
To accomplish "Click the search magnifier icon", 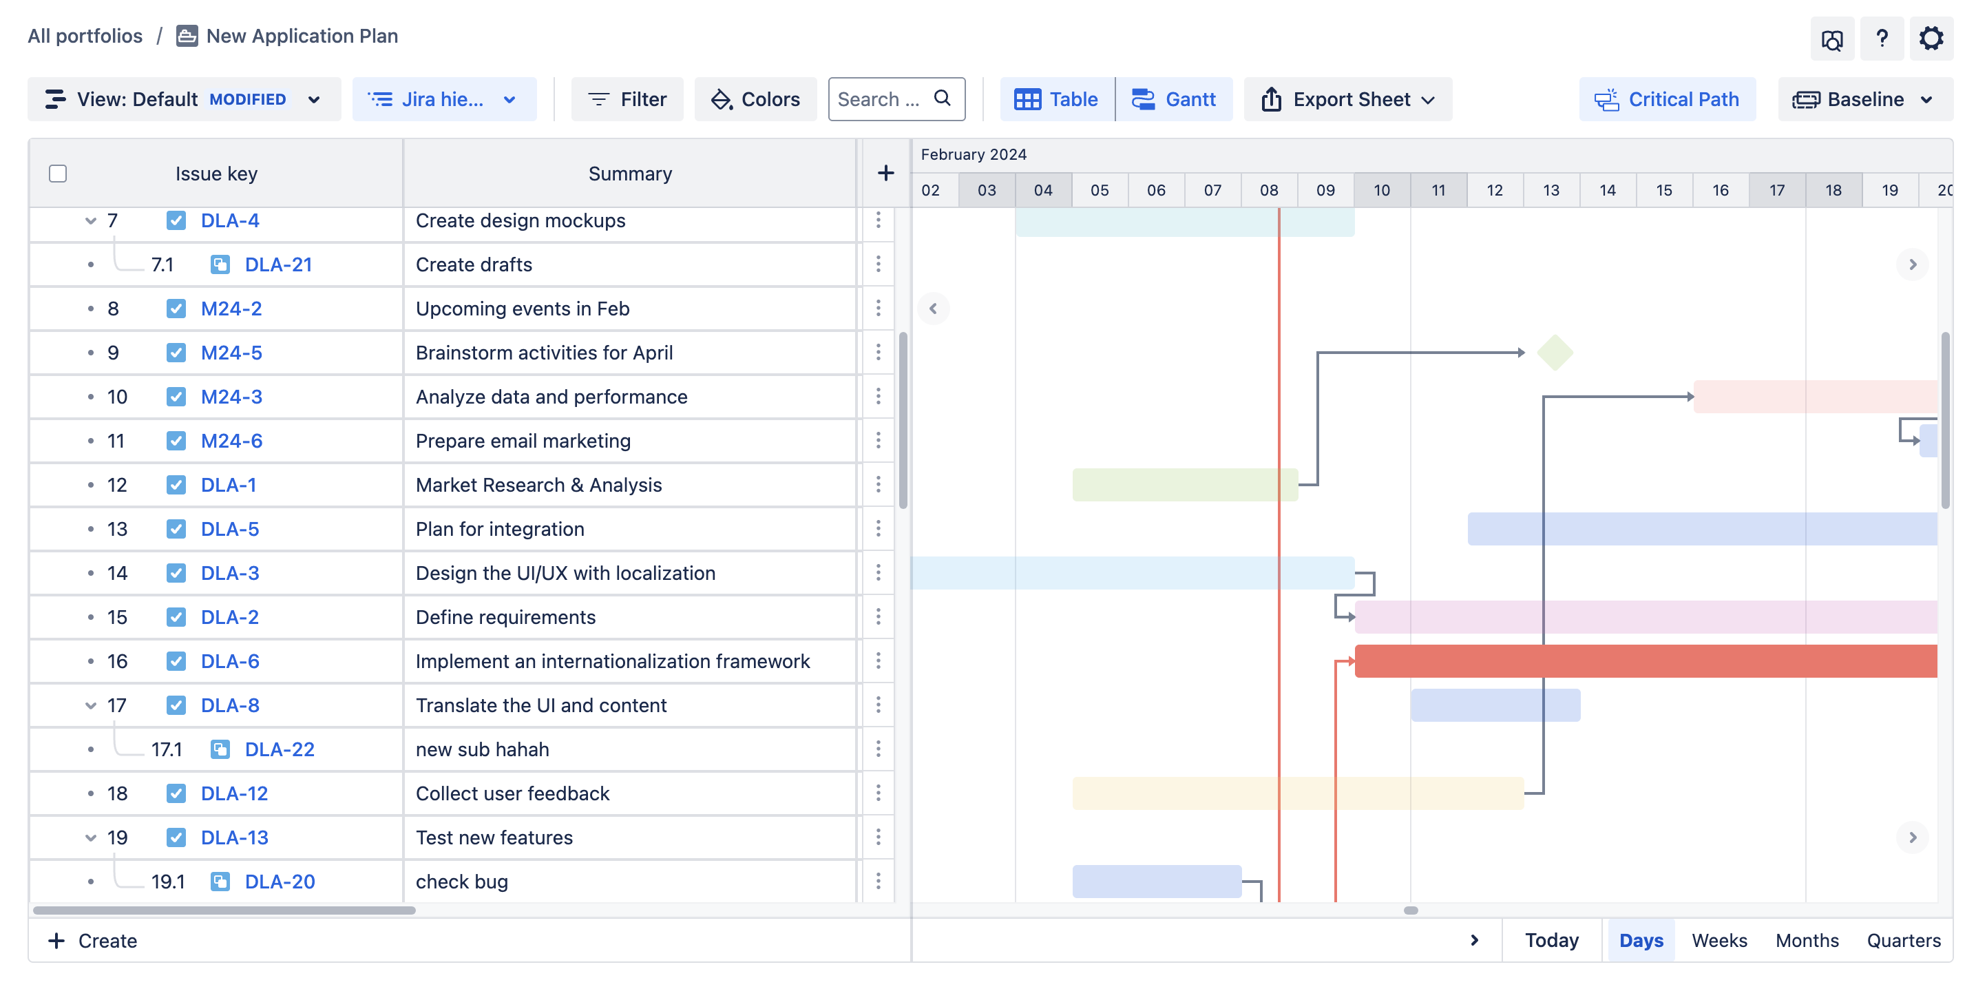I will (x=942, y=98).
